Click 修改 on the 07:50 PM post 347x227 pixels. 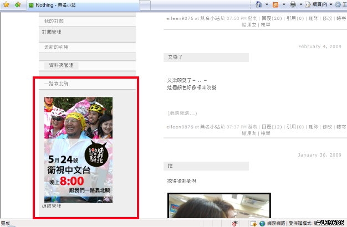point(327,18)
